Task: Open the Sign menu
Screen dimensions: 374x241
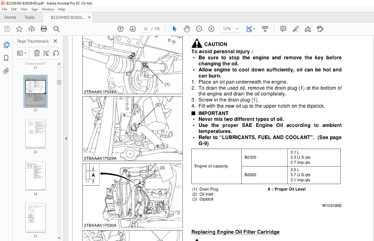Action: (35, 9)
